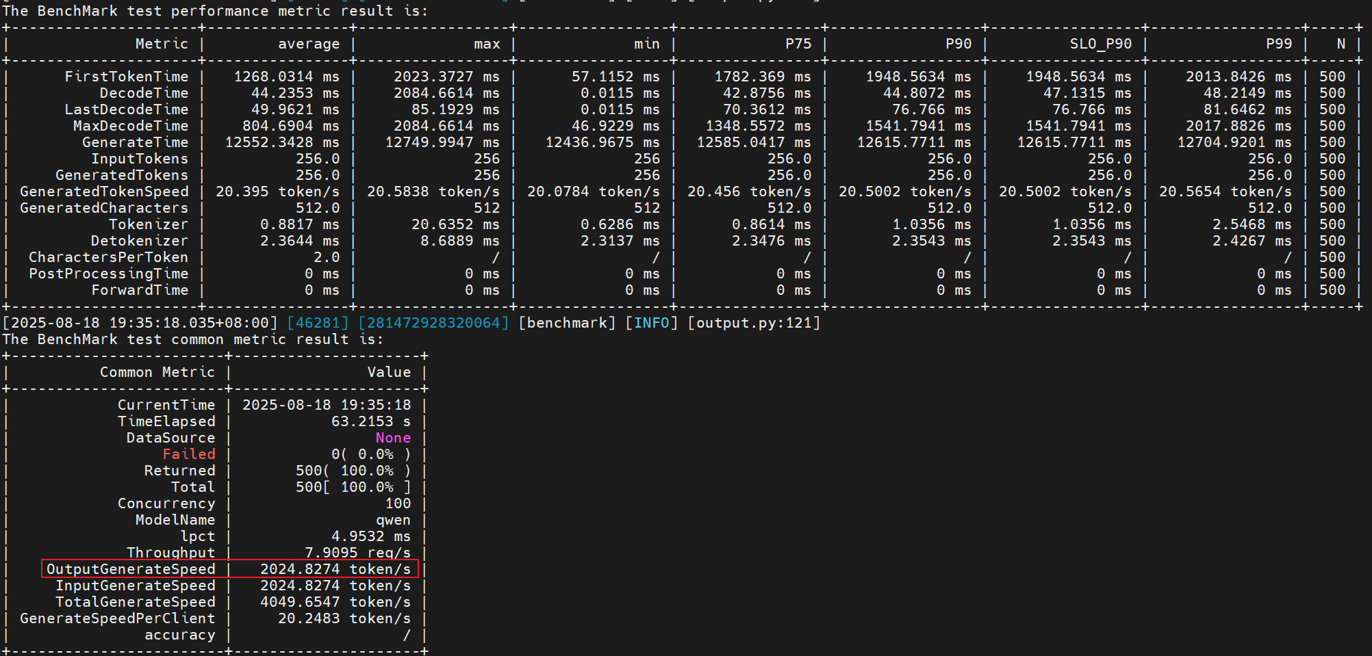
Task: Click the Returned value 500( 100.0% )
Action: 353,471
